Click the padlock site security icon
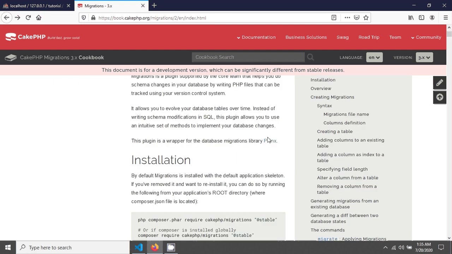 (93, 18)
